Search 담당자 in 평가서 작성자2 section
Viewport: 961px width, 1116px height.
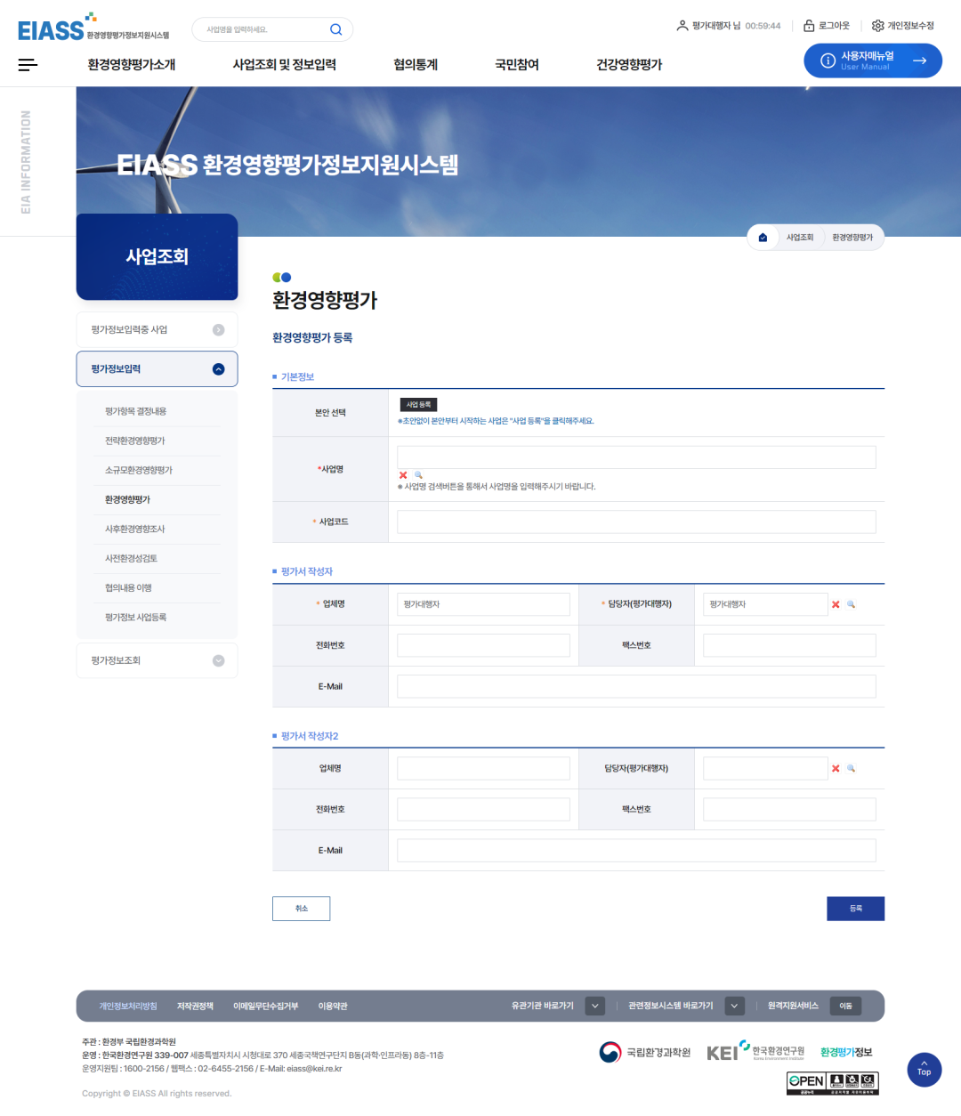click(x=851, y=768)
